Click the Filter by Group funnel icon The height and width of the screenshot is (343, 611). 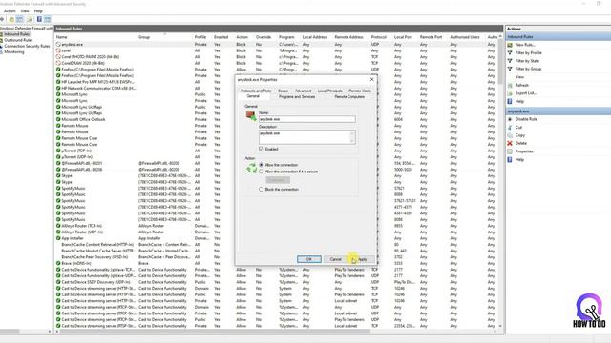click(510, 69)
